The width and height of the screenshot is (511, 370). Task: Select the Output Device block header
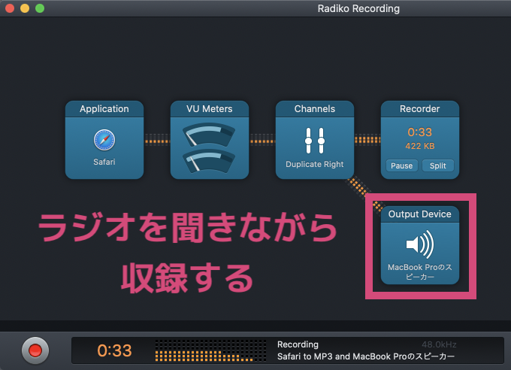(420, 214)
